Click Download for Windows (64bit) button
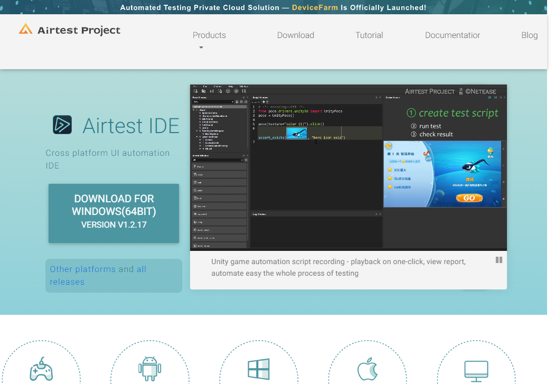This screenshot has width=555, height=384. (114, 213)
